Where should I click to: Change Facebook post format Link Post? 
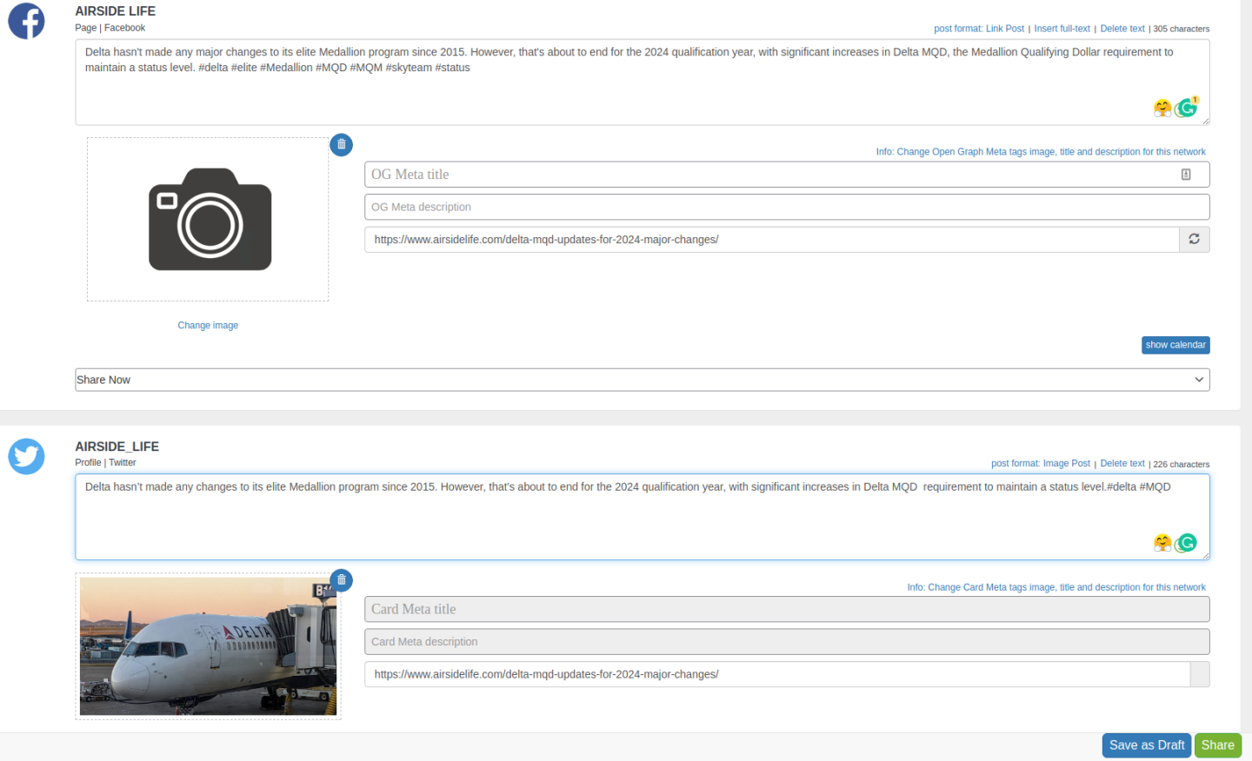coord(979,29)
